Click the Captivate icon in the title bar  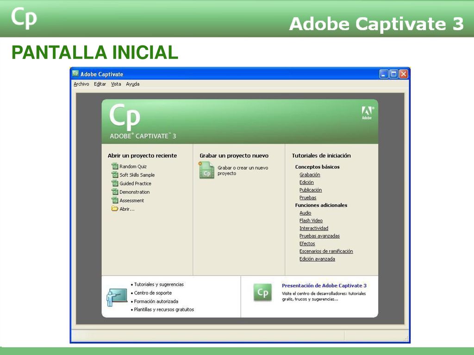pyautogui.click(x=75, y=73)
